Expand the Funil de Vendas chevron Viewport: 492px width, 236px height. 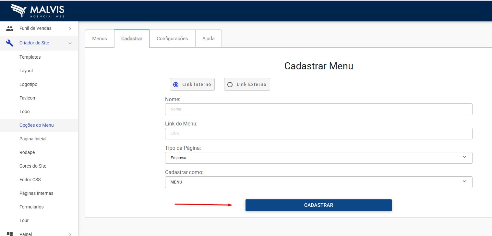(x=70, y=29)
